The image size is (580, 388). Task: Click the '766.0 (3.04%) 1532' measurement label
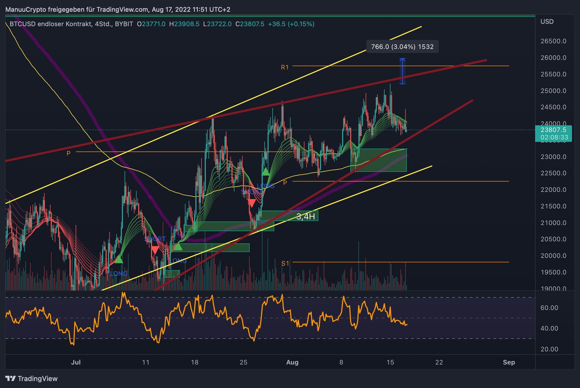(402, 47)
